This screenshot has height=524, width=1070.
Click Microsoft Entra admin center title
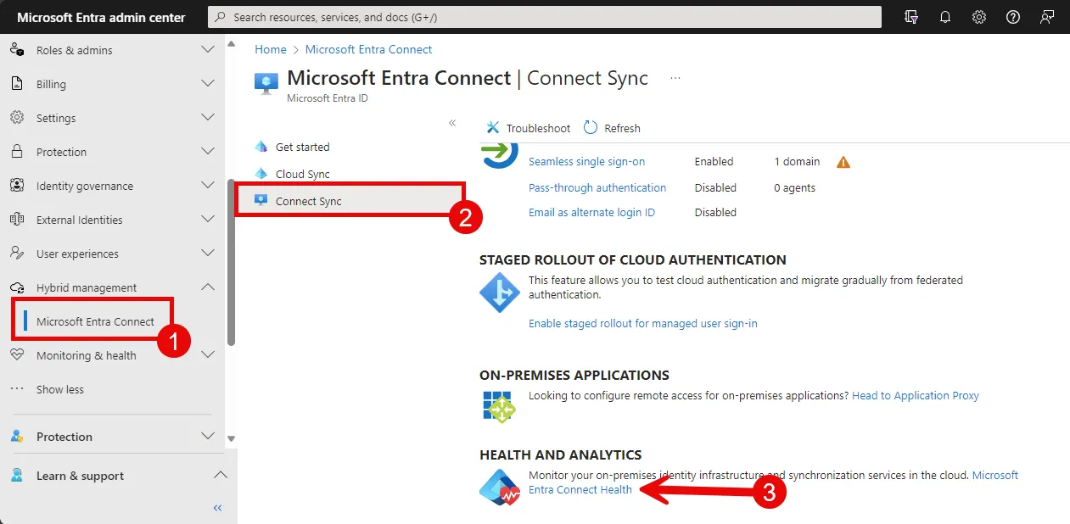pyautogui.click(x=101, y=17)
